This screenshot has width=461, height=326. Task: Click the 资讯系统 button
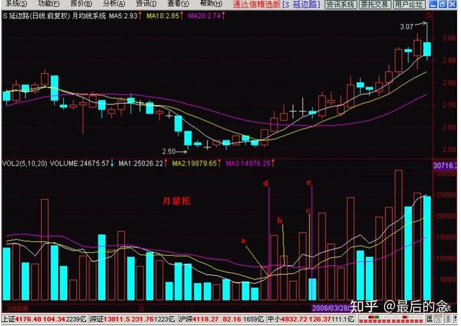[x=341, y=5]
